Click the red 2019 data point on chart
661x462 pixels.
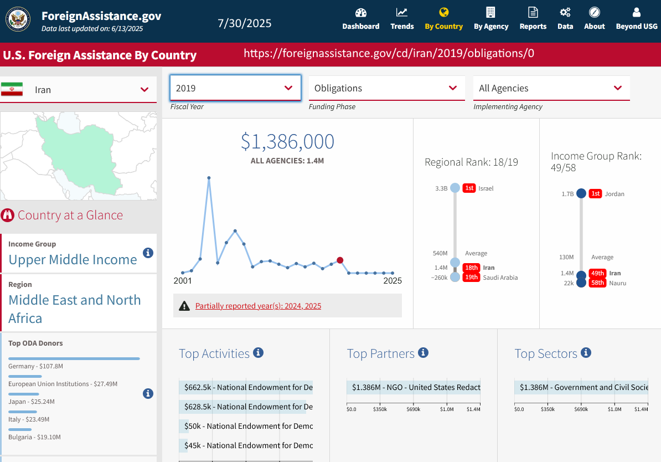[340, 260]
